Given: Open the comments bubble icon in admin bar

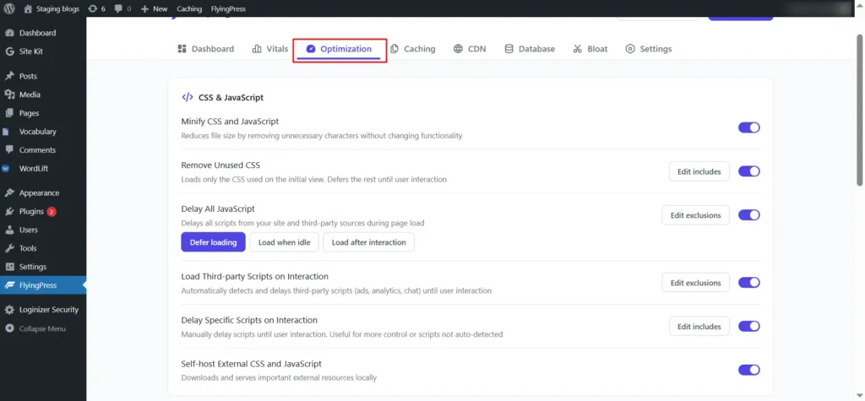Looking at the screenshot, I should pos(118,8).
